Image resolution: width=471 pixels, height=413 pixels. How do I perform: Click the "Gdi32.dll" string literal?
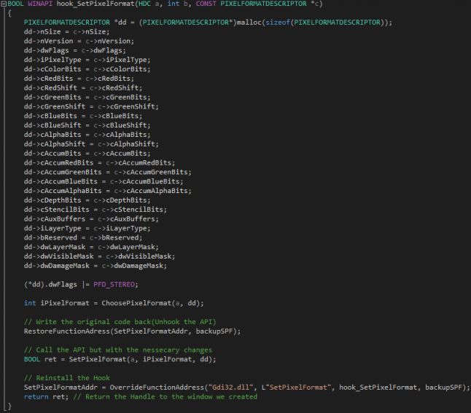[233, 387]
